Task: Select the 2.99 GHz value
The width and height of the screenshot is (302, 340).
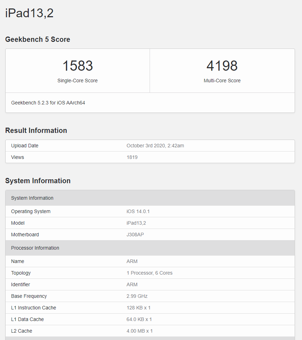Action: [137, 296]
